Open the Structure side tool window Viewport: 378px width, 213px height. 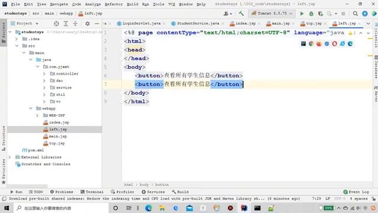click(x=4, y=138)
